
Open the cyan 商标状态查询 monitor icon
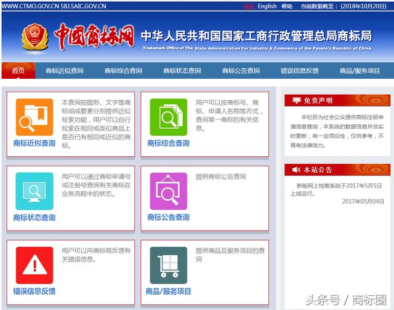point(34,191)
